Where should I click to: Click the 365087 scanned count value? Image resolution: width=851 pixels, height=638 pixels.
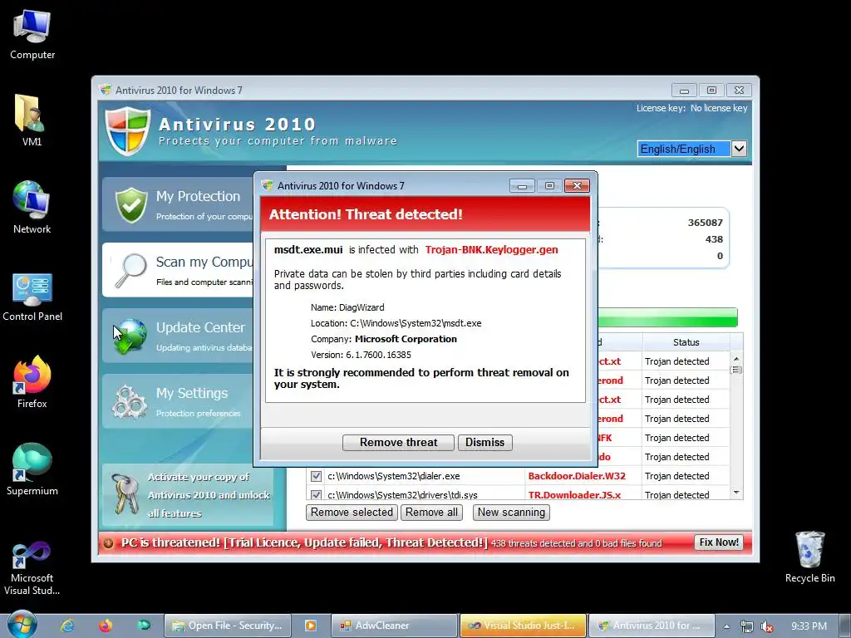pos(706,223)
